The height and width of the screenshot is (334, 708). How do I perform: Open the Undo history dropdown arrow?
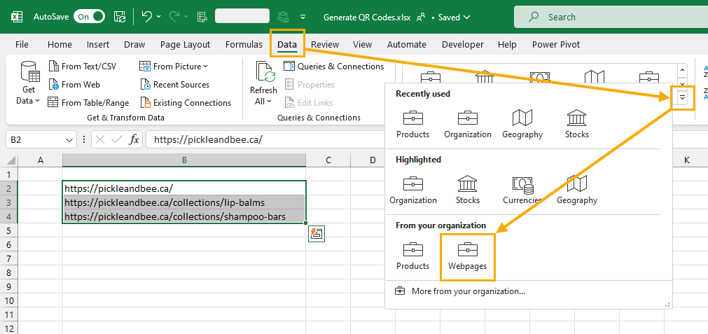159,17
